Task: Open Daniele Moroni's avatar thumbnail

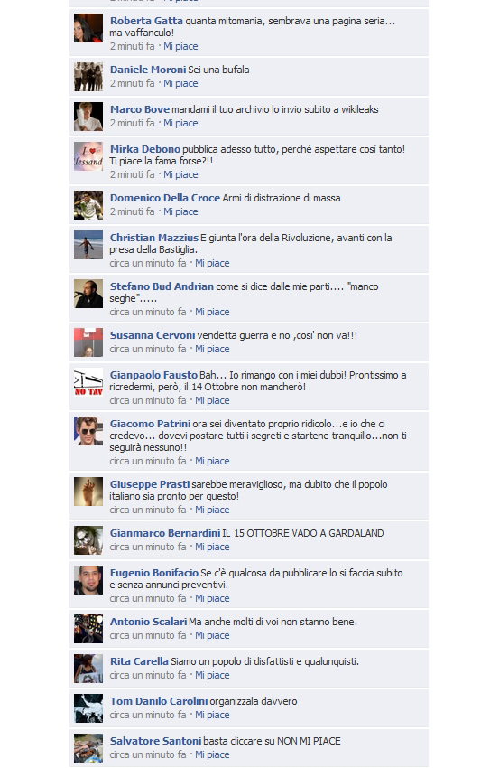Action: pos(88,77)
